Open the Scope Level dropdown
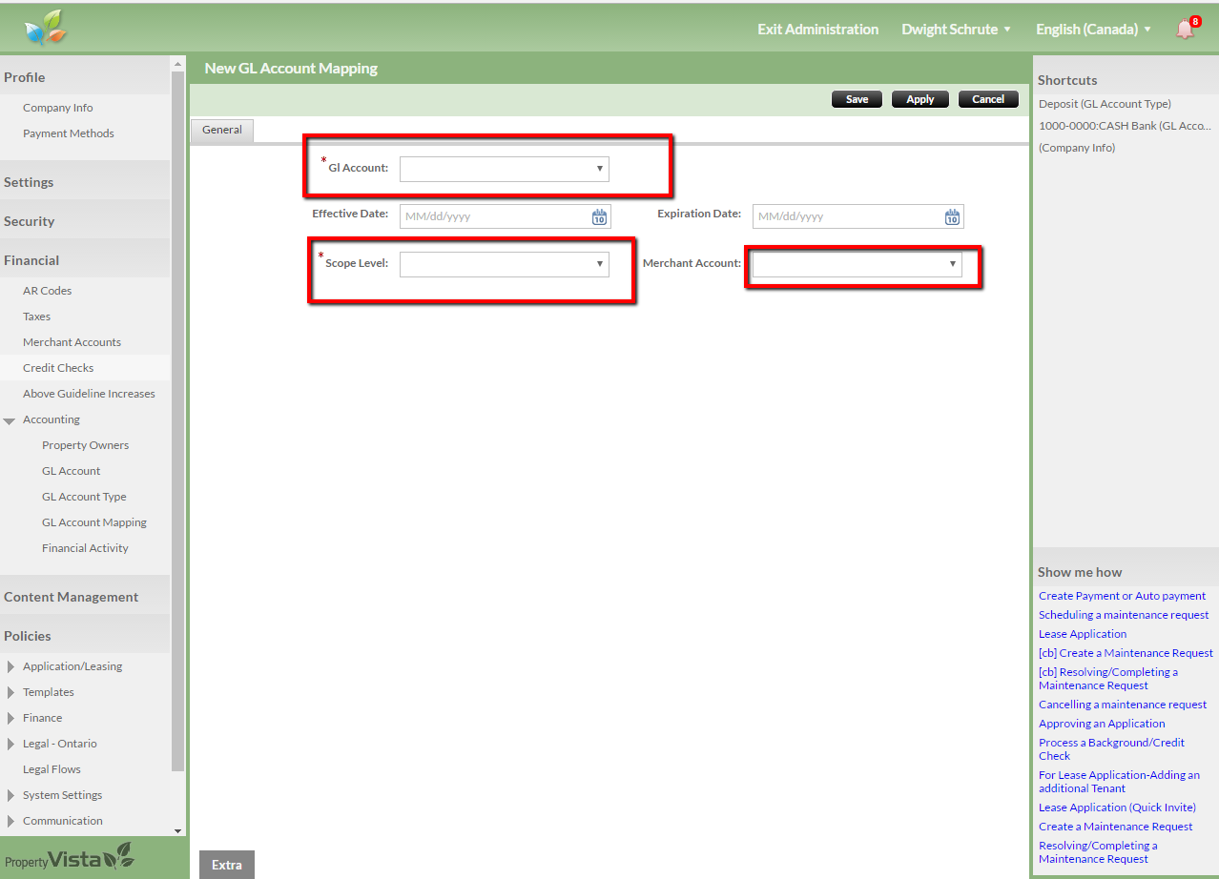The width and height of the screenshot is (1219, 879). point(504,264)
